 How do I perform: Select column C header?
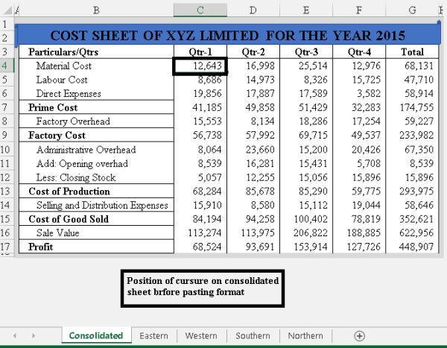pos(200,10)
